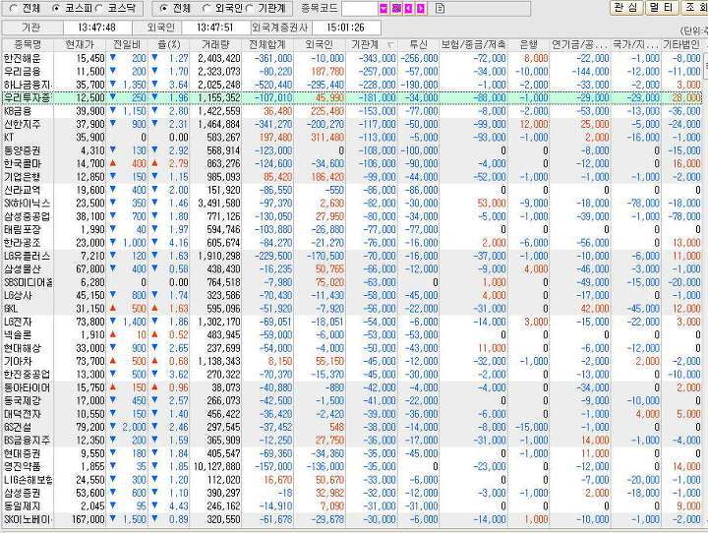Select the GS건설 stock row name

pos(18,427)
